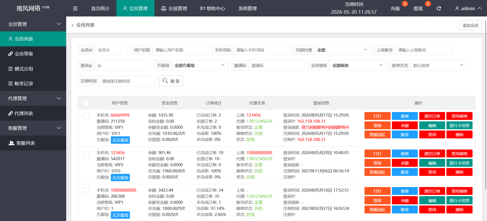Screen dimensions: 487x221
Task: Select 账变记录 in the sidebar
Action: (x=33, y=83)
